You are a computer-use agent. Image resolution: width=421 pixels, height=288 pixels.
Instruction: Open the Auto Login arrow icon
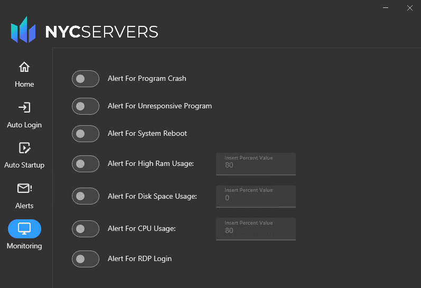pyautogui.click(x=24, y=108)
